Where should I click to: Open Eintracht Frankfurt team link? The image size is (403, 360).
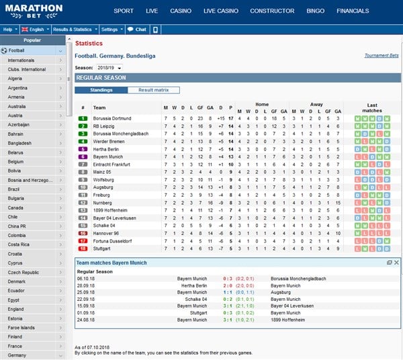111,165
